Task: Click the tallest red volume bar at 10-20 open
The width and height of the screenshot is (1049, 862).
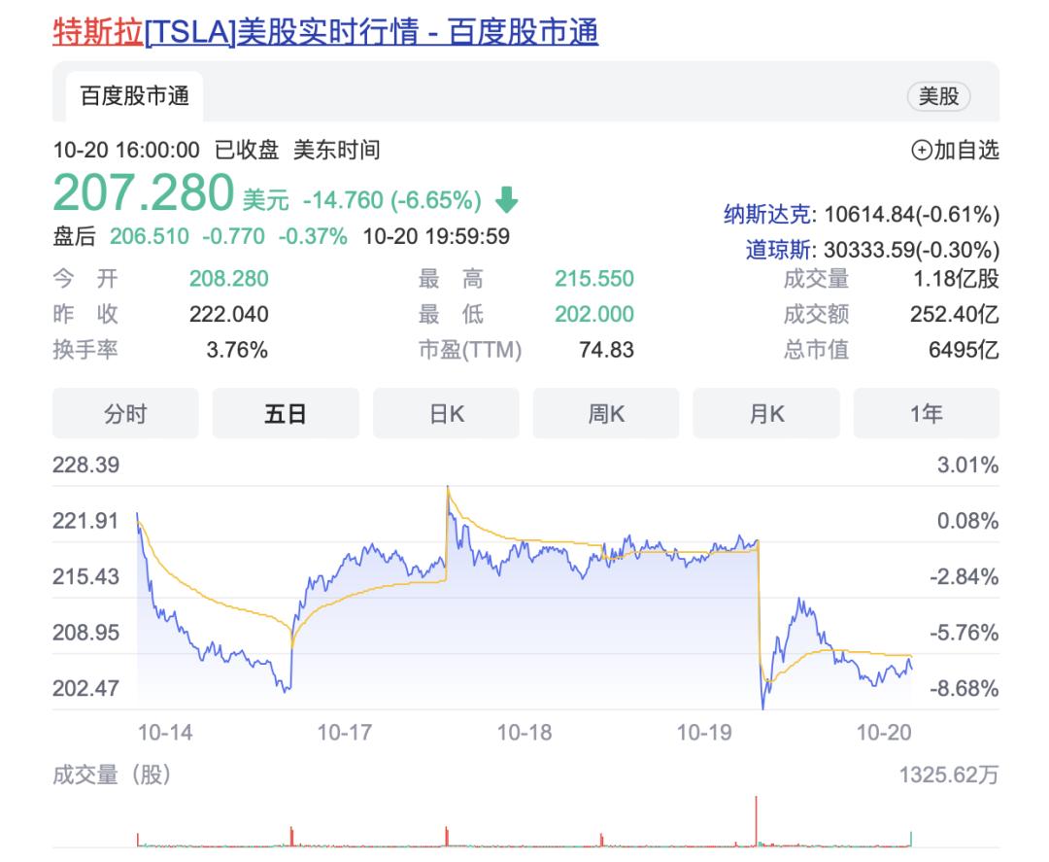Action: [x=757, y=820]
